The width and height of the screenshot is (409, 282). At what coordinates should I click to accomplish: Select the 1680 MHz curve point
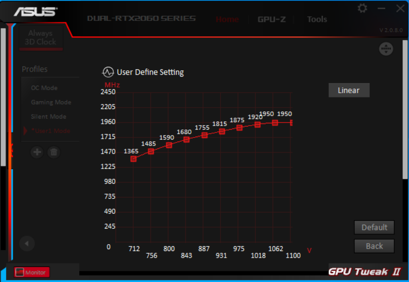[x=186, y=140]
